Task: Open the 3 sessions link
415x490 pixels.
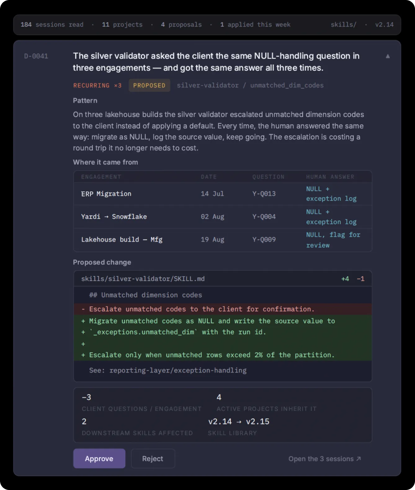Action: (x=325, y=459)
